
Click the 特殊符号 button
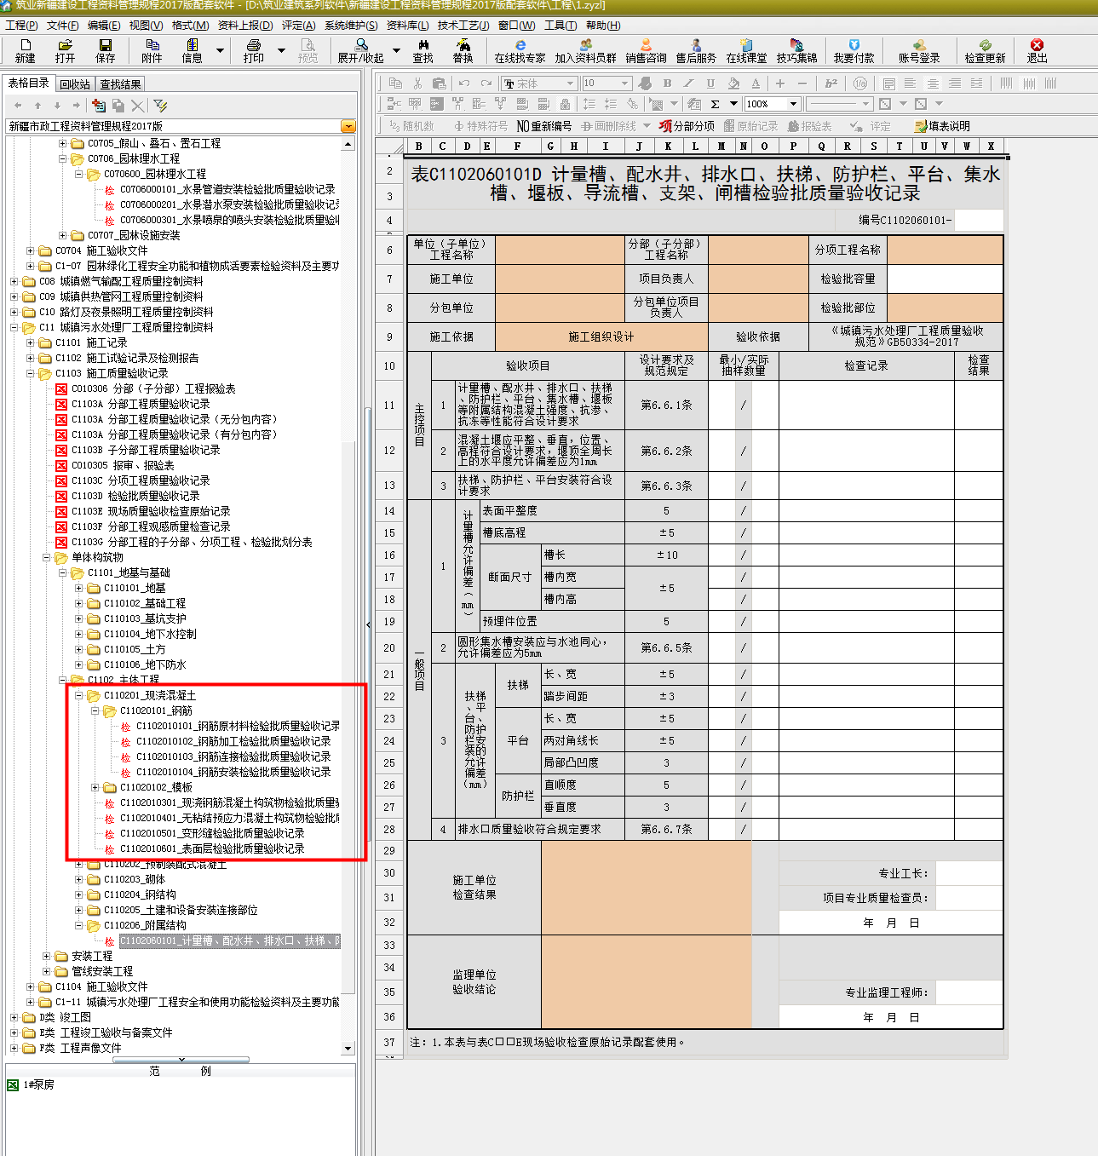coord(480,126)
